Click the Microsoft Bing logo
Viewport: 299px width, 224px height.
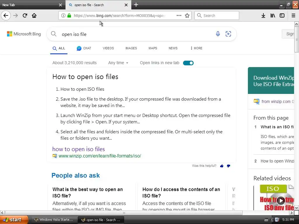tap(24, 34)
